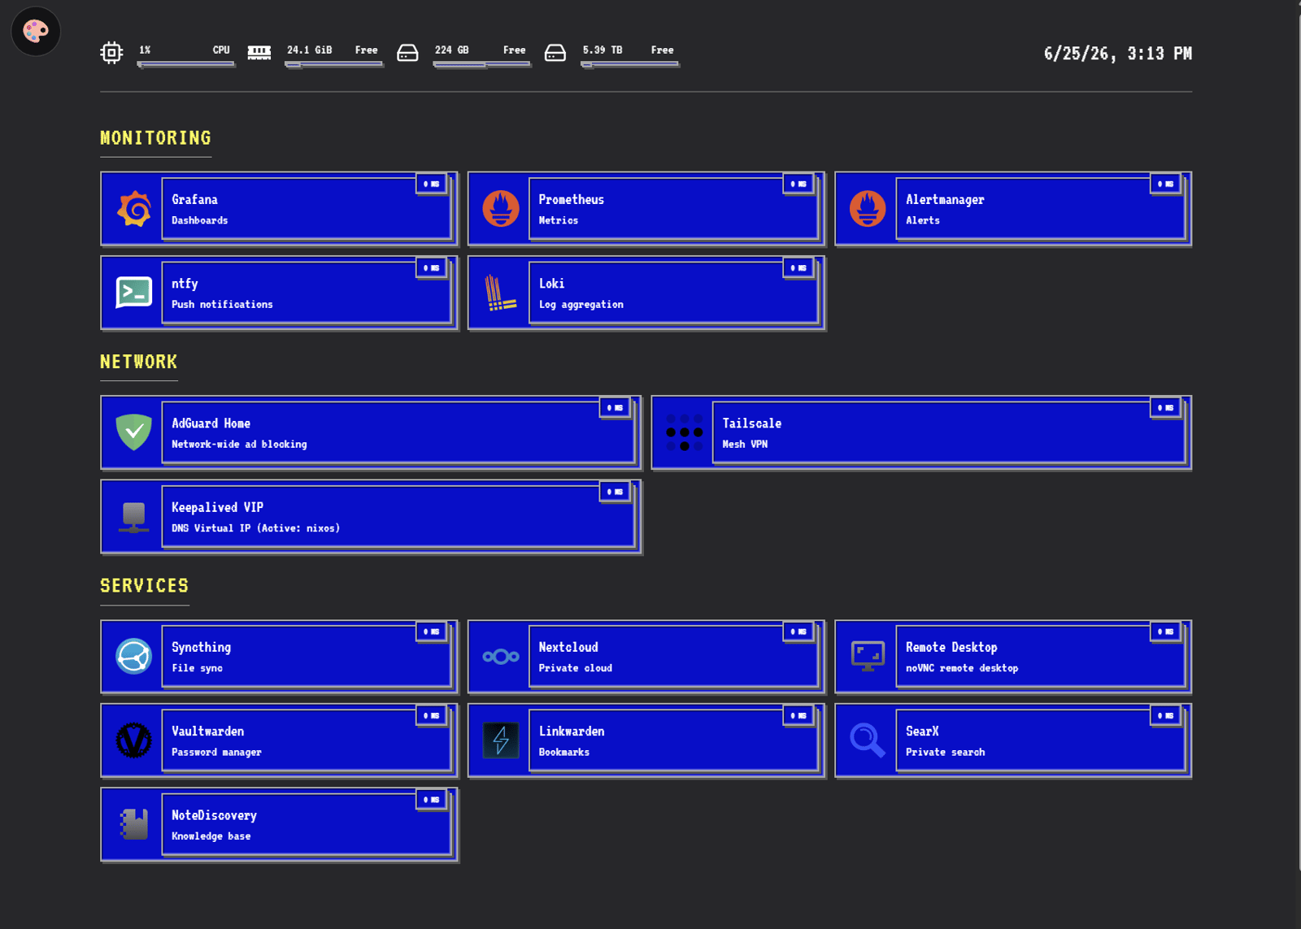This screenshot has height=929, width=1301.
Task: Click the Syncthing logo icon
Action: (134, 657)
